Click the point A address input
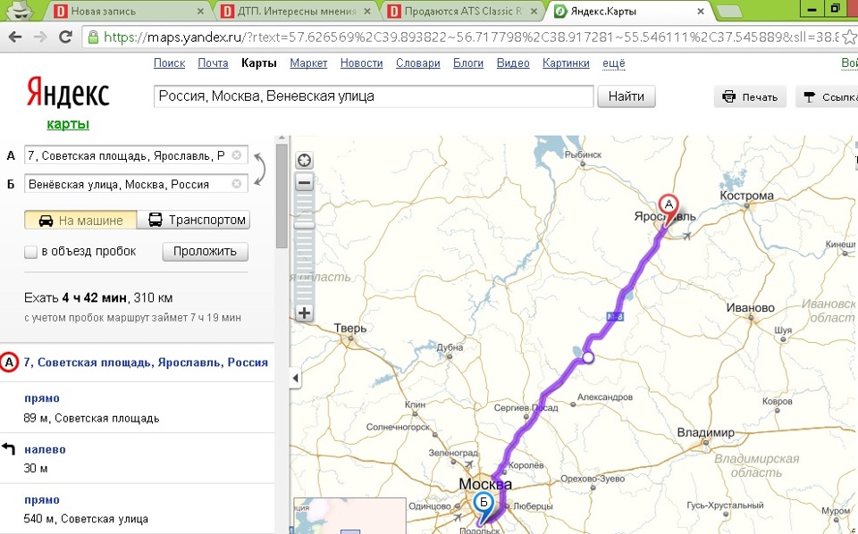Viewport: 858px width, 534px height. pos(136,155)
